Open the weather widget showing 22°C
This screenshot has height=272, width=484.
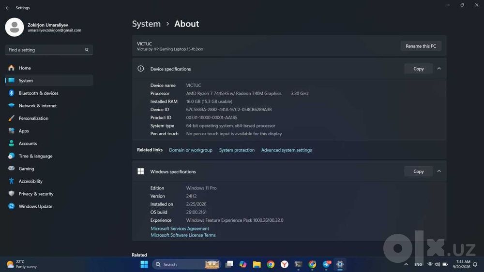22,264
